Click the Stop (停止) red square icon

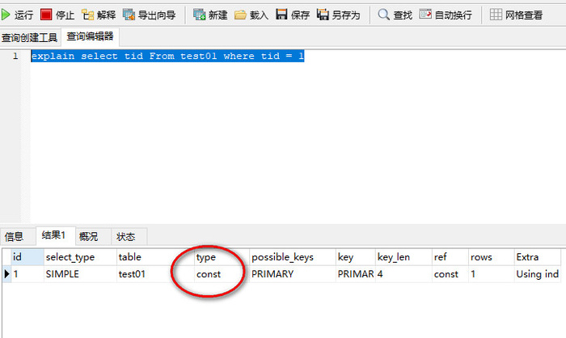[46, 15]
